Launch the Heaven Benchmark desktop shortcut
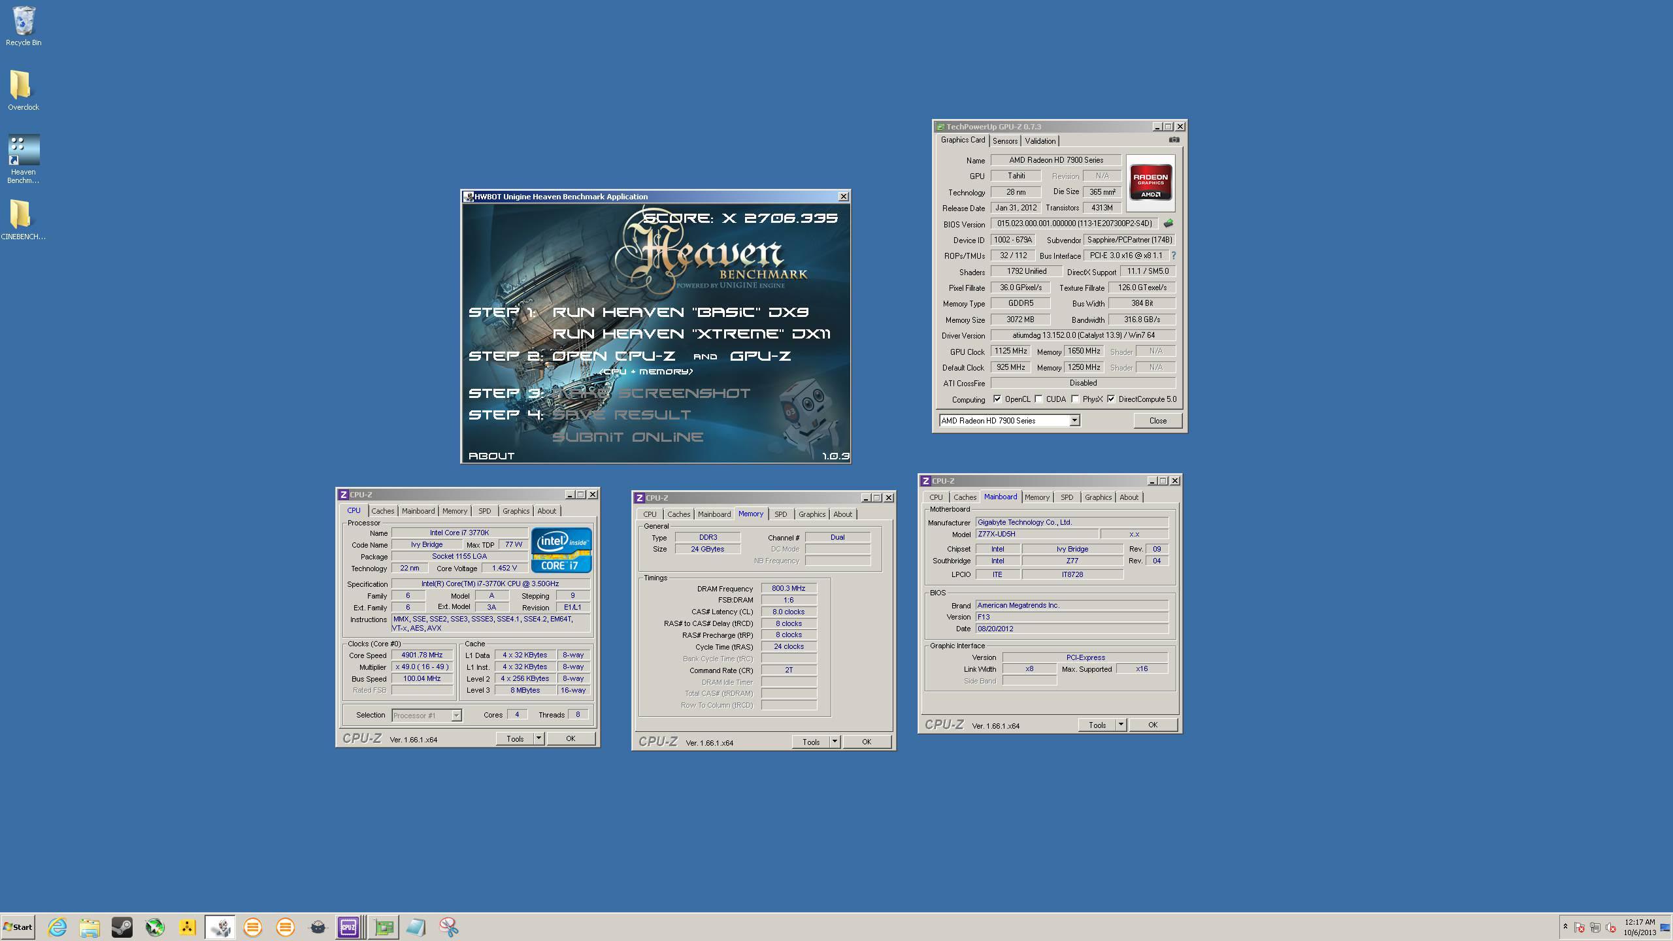The image size is (1673, 941). click(x=24, y=159)
